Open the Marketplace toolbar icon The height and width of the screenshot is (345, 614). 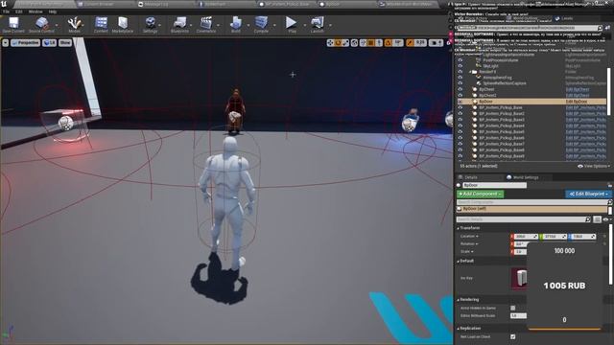[x=123, y=24]
